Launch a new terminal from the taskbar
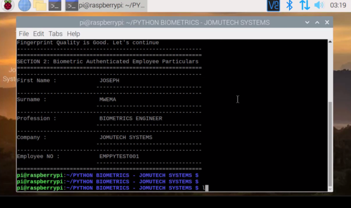The height and width of the screenshot is (208, 351). 55,5
